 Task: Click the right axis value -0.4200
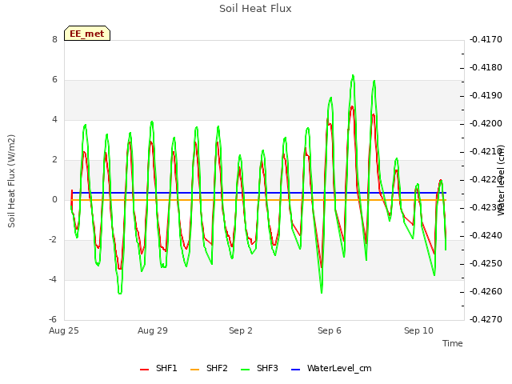tap(486, 124)
